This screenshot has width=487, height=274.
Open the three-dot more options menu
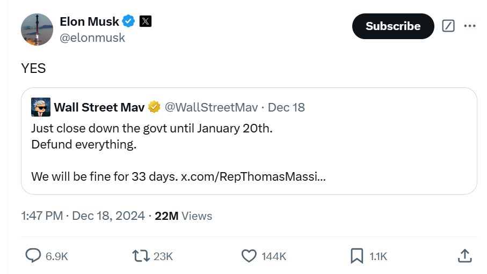469,26
